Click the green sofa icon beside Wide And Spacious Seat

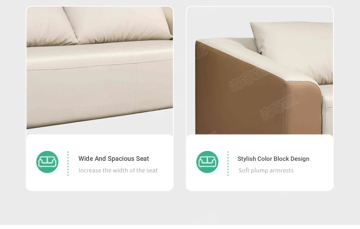[x=47, y=162]
